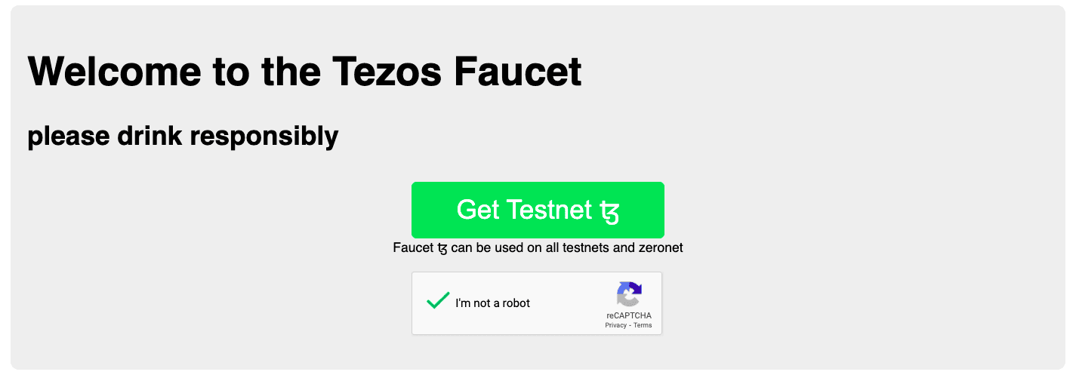Click the word "robot" in the reCAPTCHA label
The height and width of the screenshot is (381, 1079).
[x=514, y=303]
